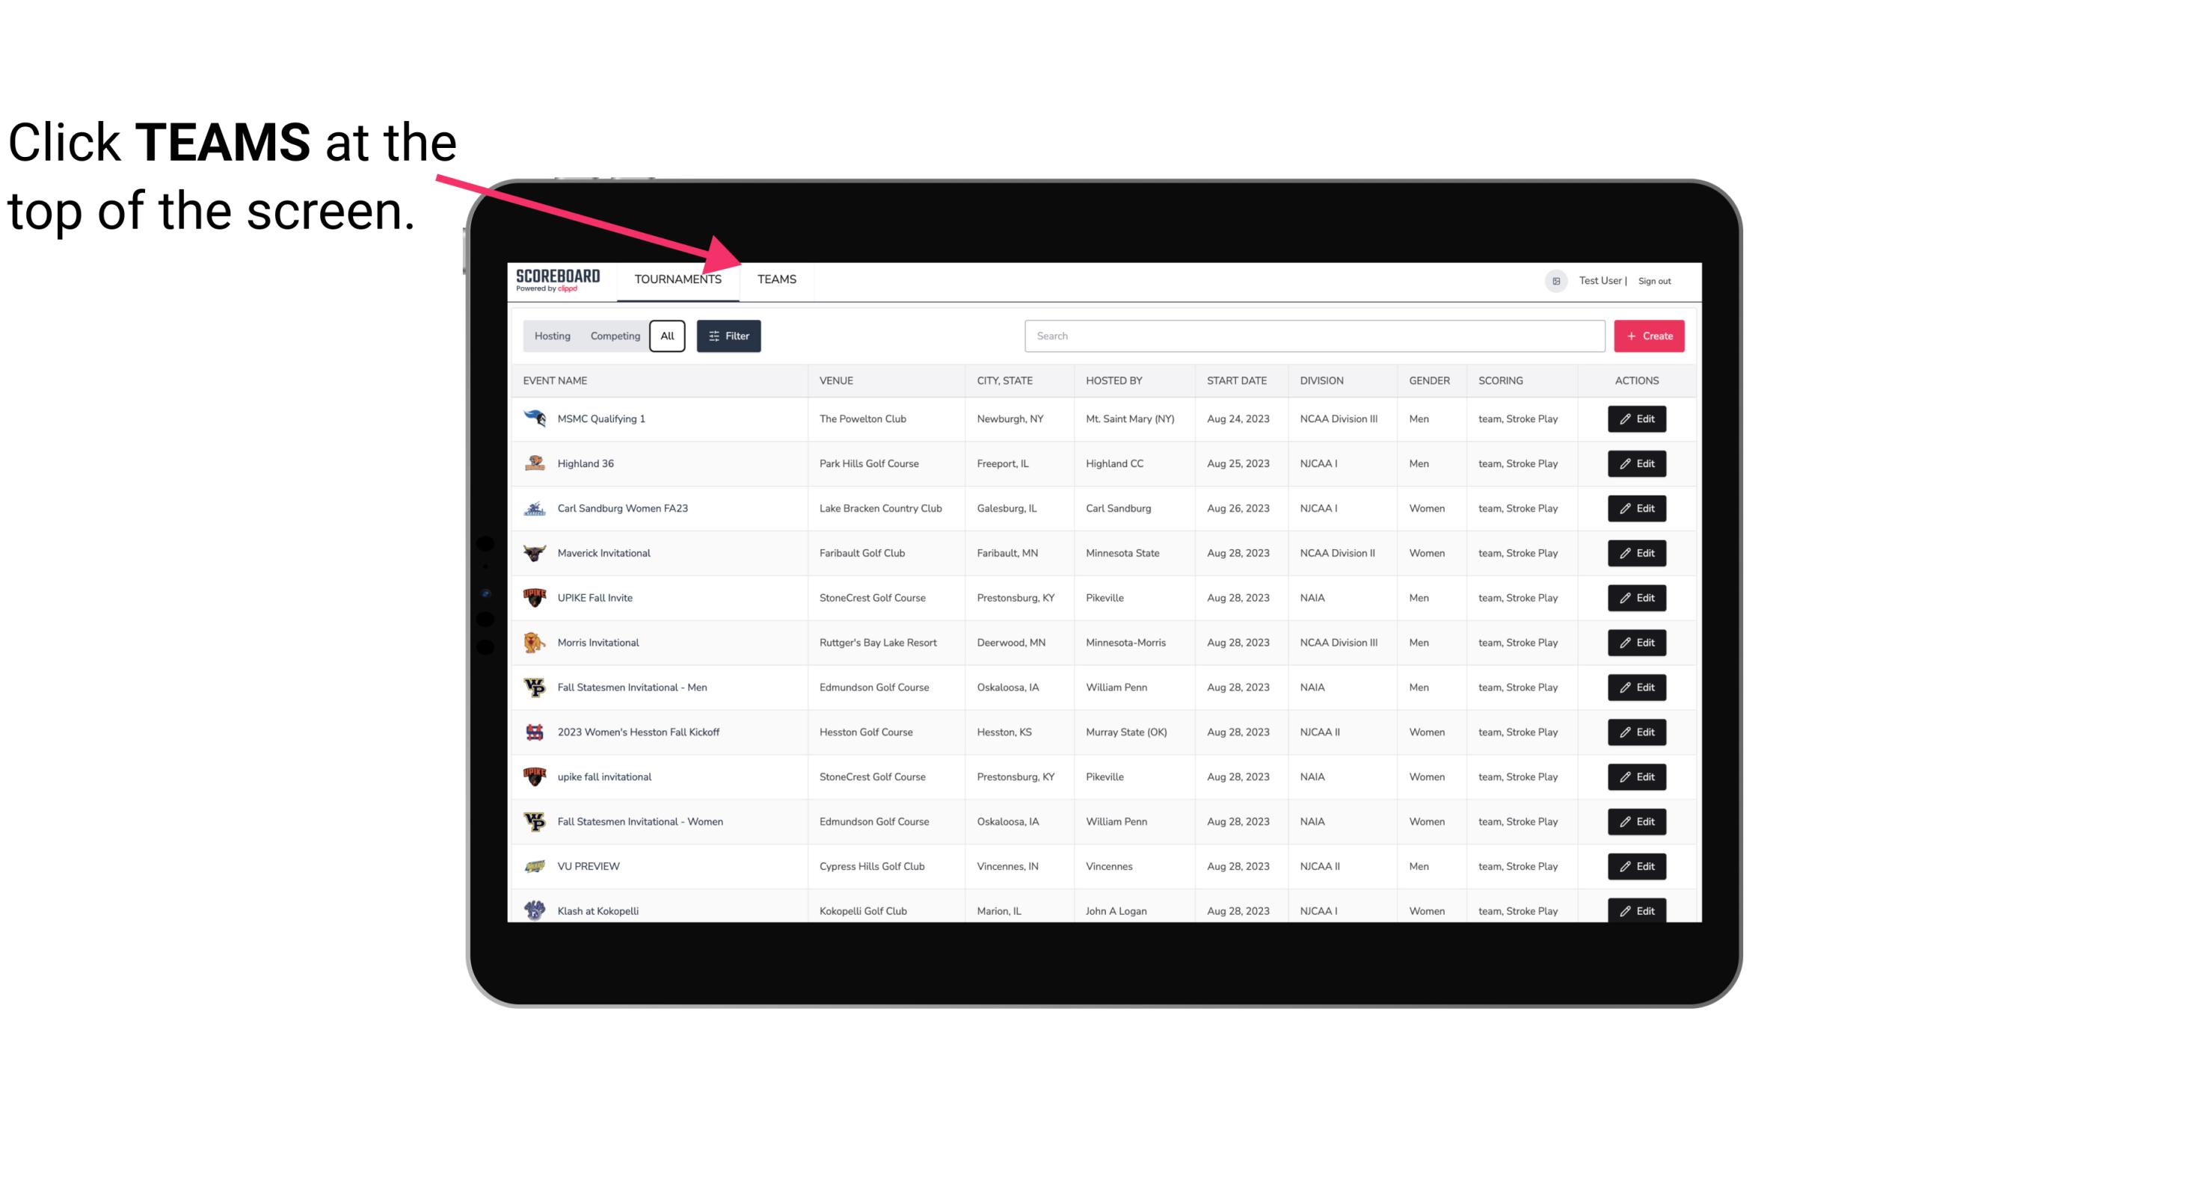
Task: Click the TEAMS navigation tab
Action: pos(775,280)
